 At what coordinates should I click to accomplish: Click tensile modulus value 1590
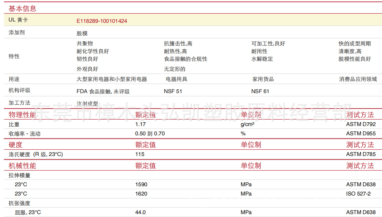pyautogui.click(x=141, y=184)
